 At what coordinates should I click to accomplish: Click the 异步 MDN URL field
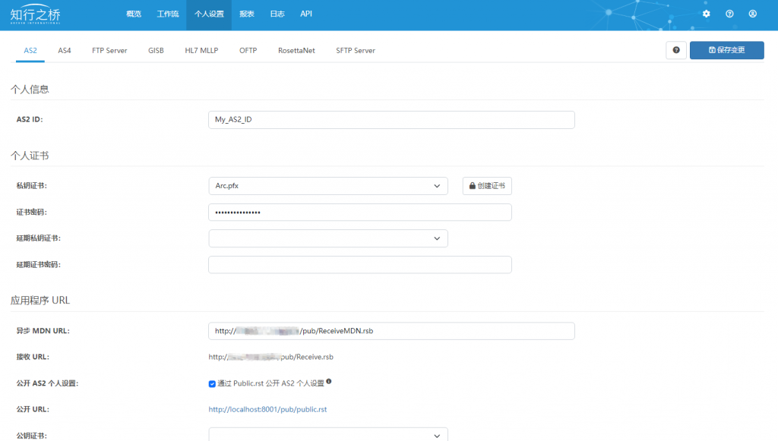[391, 331]
